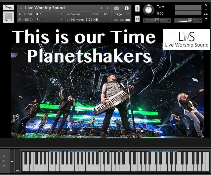Open instrument edit mode with the wrench icon

pos(8,7)
